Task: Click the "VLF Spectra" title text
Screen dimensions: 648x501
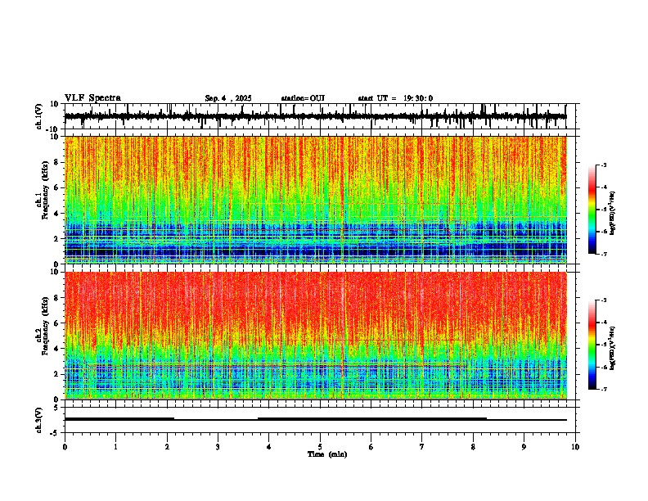Action: coord(92,98)
